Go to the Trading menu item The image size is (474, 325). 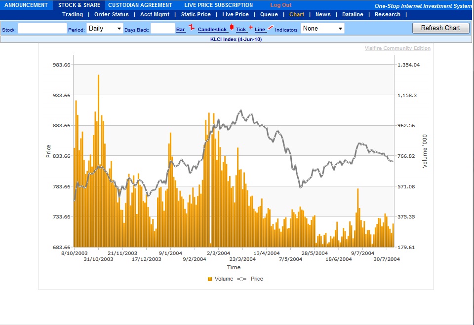(x=73, y=14)
